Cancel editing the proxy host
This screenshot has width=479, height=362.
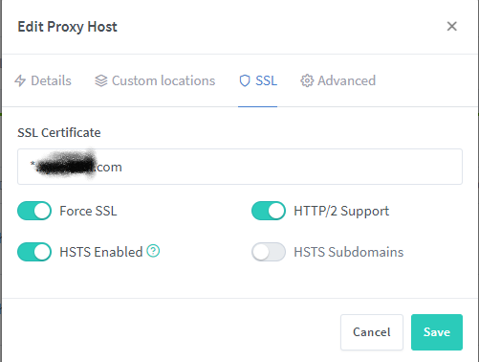coord(372,332)
